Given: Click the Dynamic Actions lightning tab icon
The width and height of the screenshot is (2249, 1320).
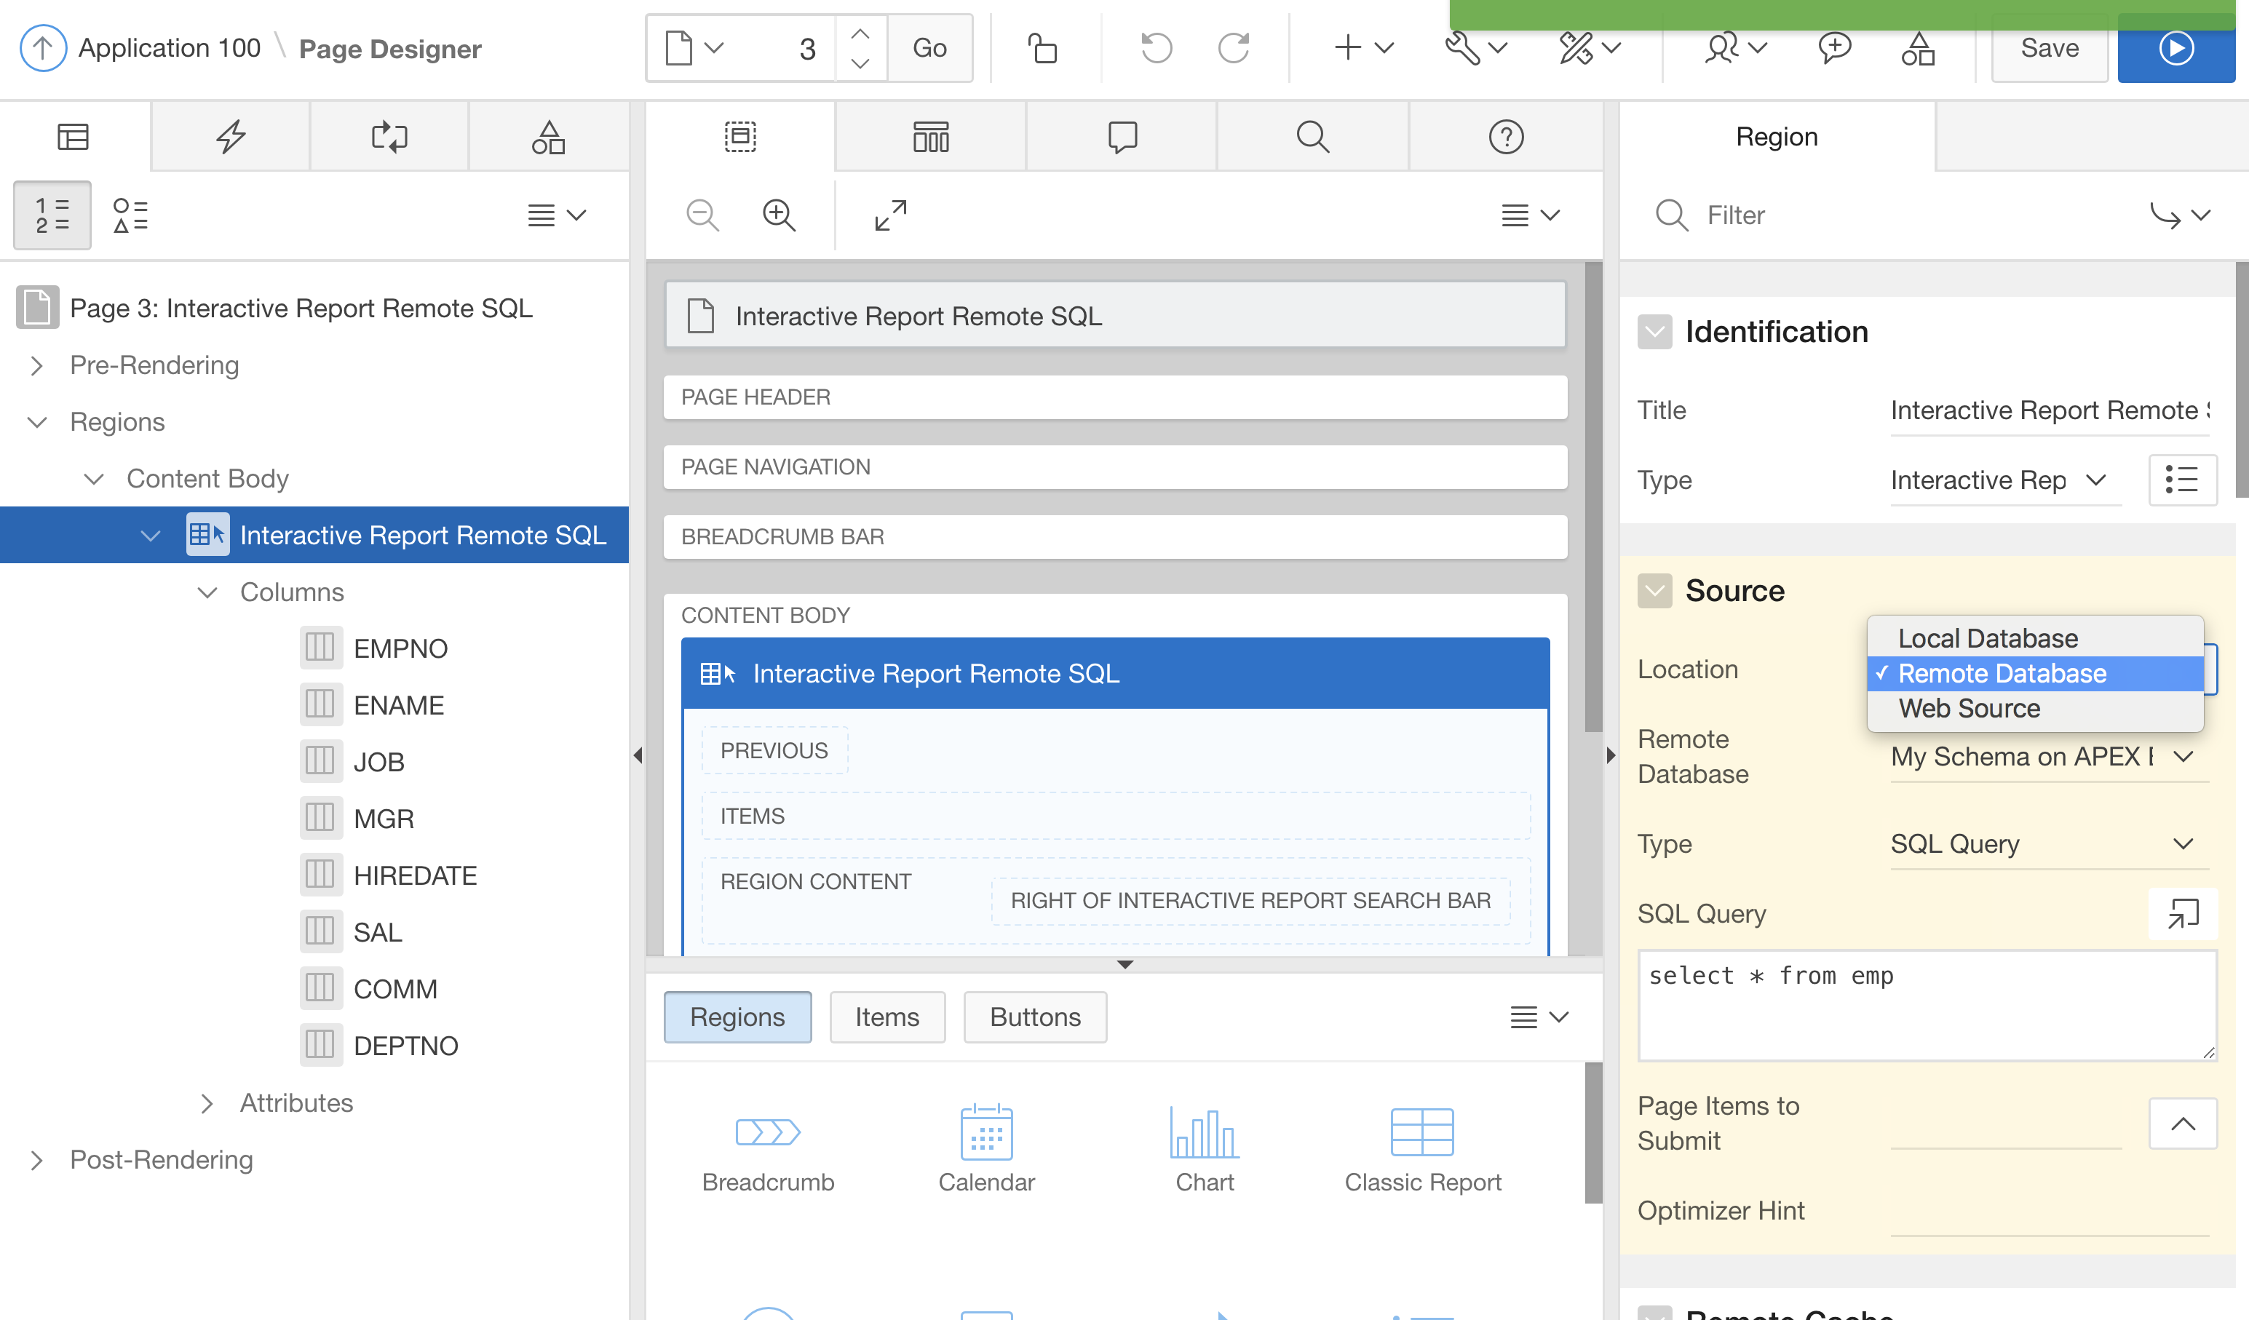Looking at the screenshot, I should (230, 137).
